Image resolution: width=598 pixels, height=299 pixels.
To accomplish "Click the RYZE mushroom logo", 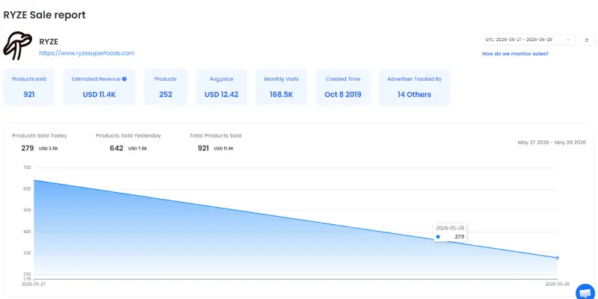I will [x=17, y=46].
